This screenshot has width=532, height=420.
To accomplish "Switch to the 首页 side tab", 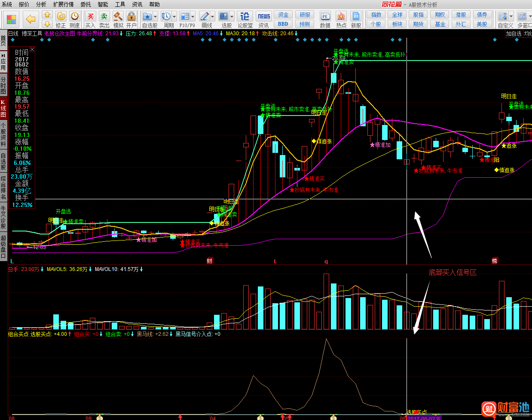I will click(x=3, y=41).
